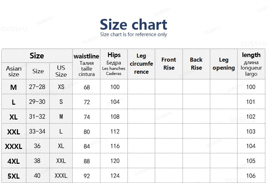
Task: Select the hips value '100' cell
Action: click(x=115, y=87)
